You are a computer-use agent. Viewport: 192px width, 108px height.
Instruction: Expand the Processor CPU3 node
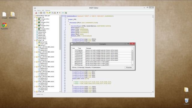(x=37, y=26)
